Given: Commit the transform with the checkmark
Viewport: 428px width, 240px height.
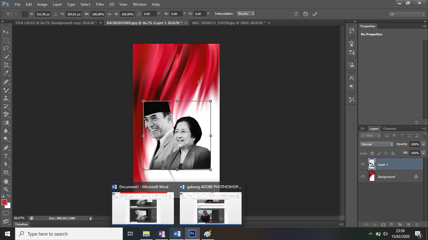Looking at the screenshot, I should click(x=315, y=14).
